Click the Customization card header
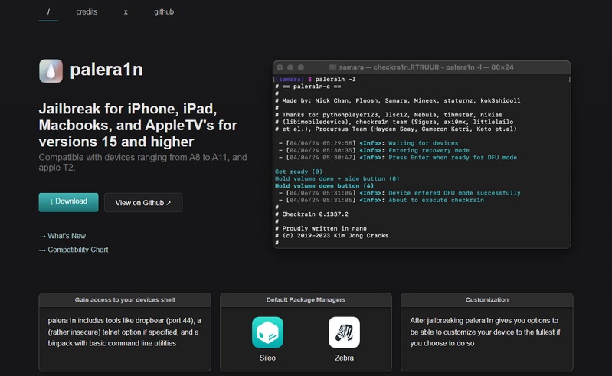 [x=486, y=300]
